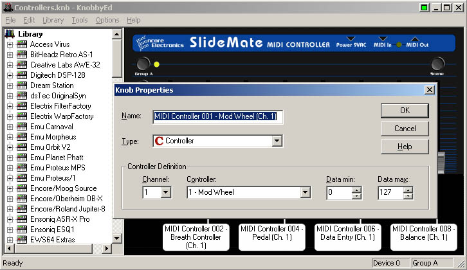Click library scrollbar down arrow
467x270 pixels.
(x=117, y=238)
